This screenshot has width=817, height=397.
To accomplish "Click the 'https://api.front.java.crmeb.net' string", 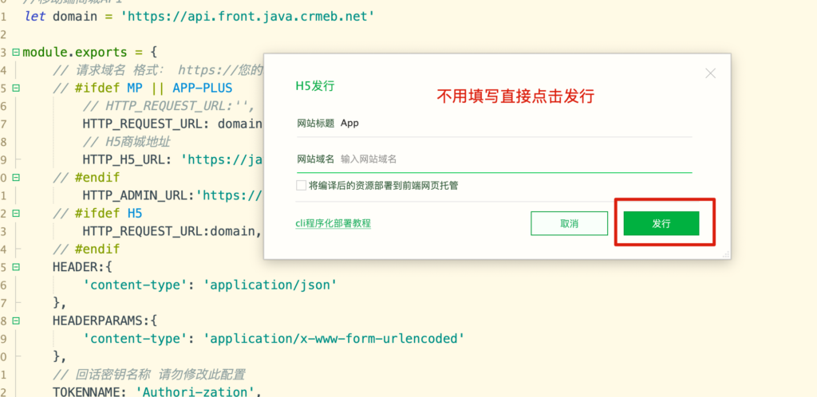I will click(x=247, y=16).
